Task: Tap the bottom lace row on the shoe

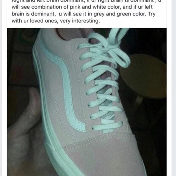Action: [x=108, y=126]
